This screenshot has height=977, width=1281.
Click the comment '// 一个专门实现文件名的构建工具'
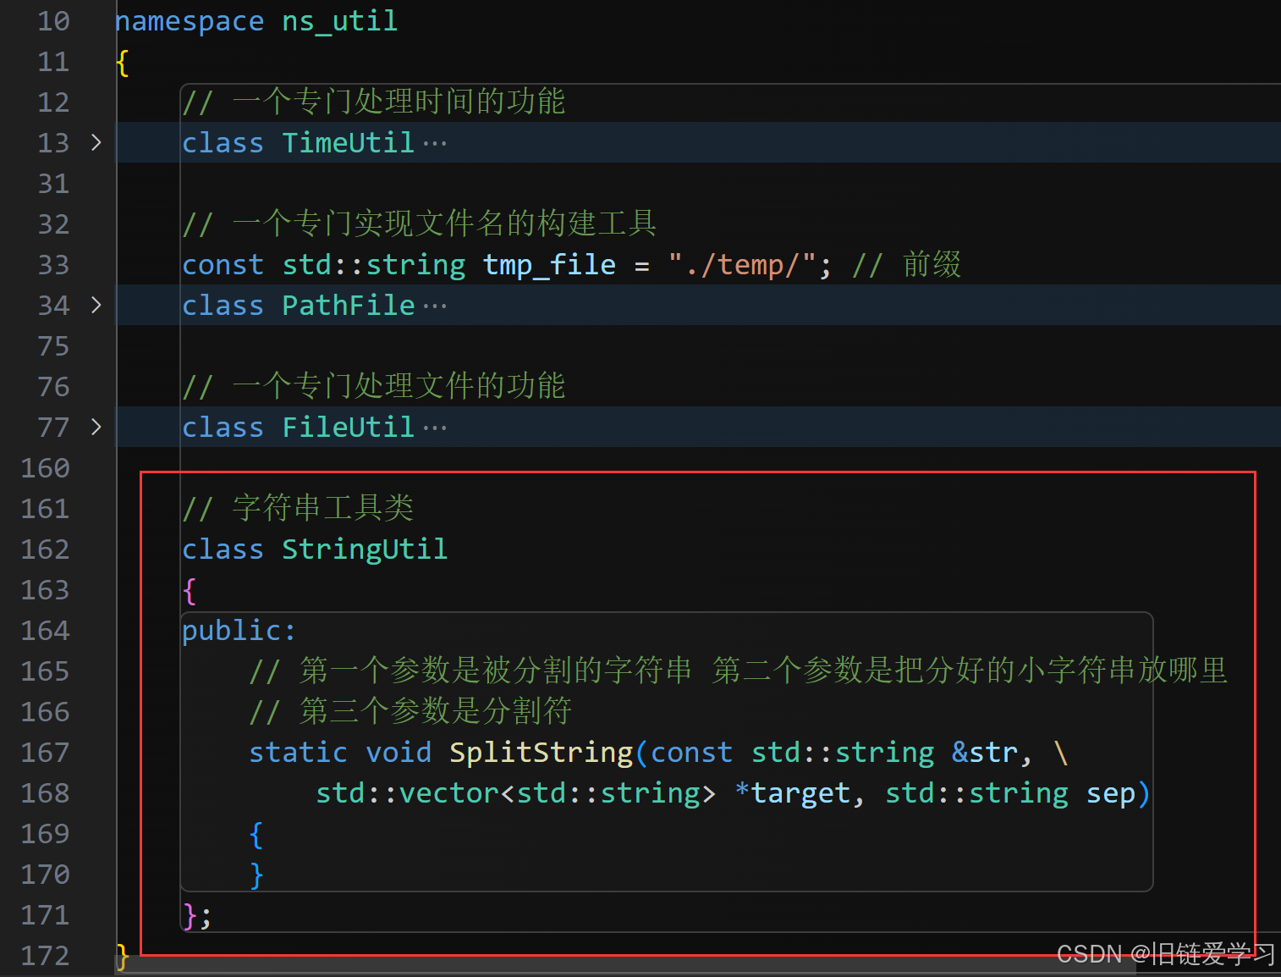tap(420, 224)
